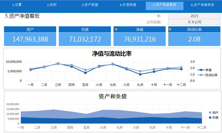The height and width of the screenshot is (133, 222).
Task: Click the year field showing 2021
Action: [194, 16]
